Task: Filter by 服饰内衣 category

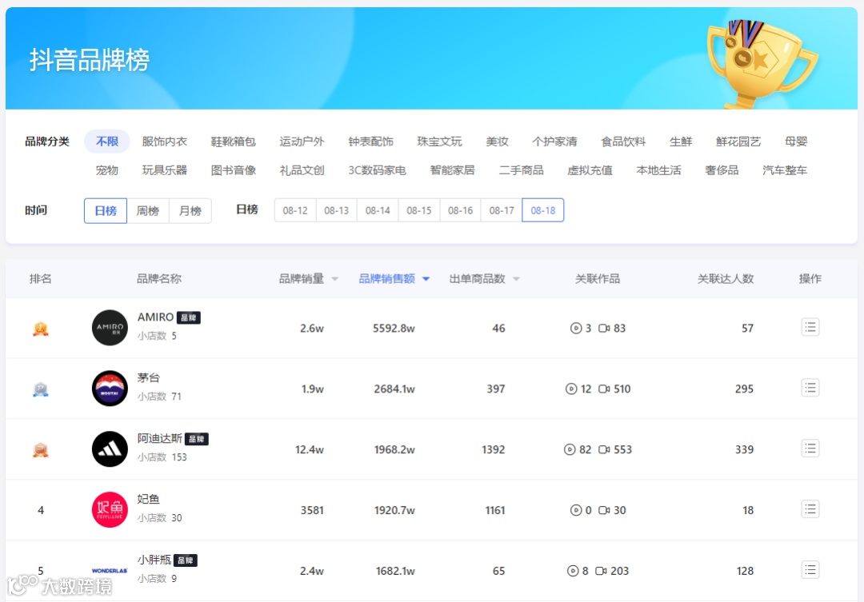Action: (165, 142)
